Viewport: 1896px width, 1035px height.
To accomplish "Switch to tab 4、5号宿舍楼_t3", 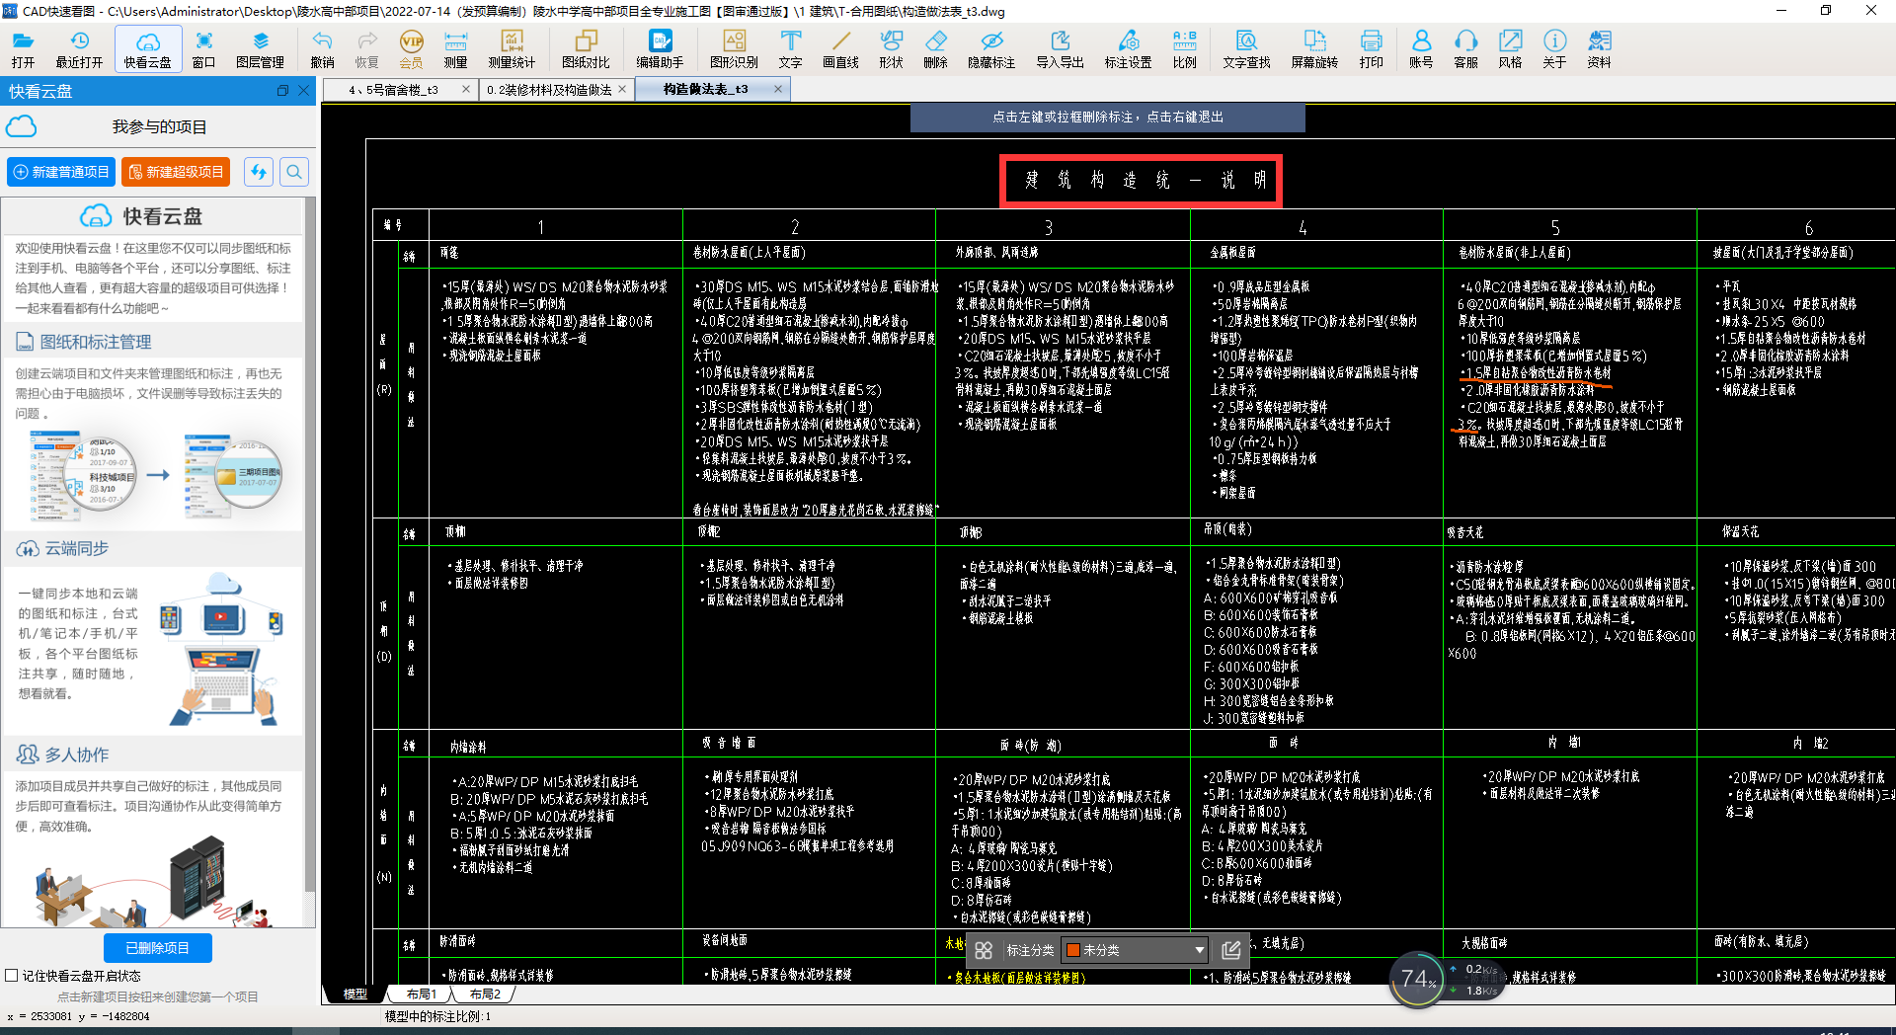I will coord(393,89).
